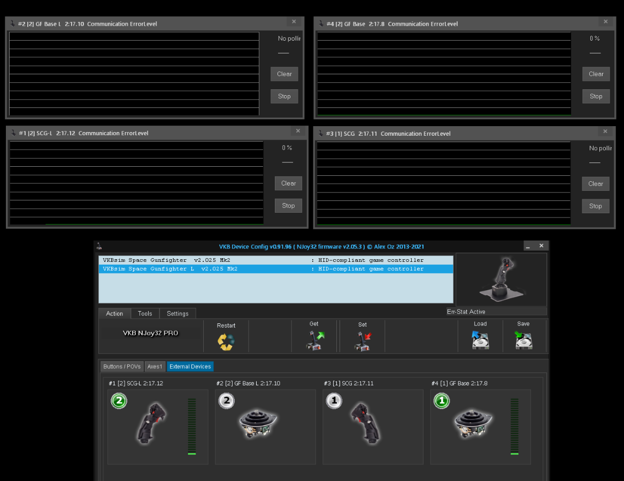Click the Load disk icon
624x481 pixels.
point(480,340)
